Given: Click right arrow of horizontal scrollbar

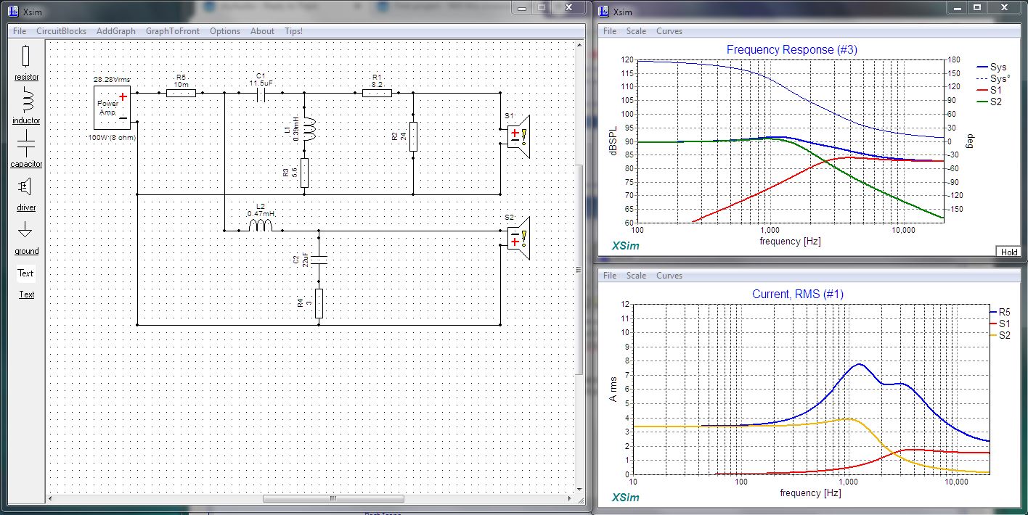Looking at the screenshot, I should (568, 498).
